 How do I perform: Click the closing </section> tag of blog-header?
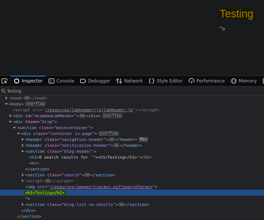point(37,169)
